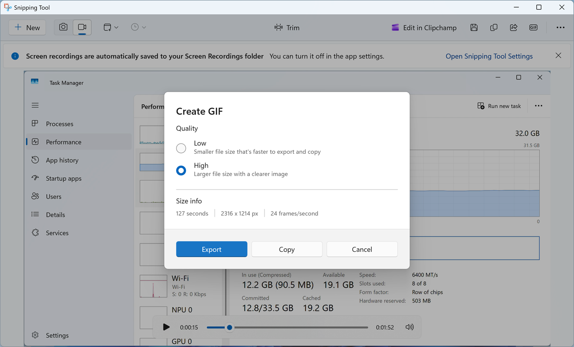
Task: Click the Share icon
Action: tap(514, 27)
